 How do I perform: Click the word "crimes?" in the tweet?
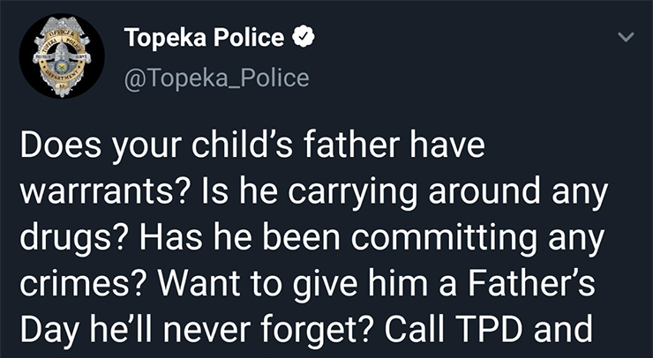coord(83,284)
